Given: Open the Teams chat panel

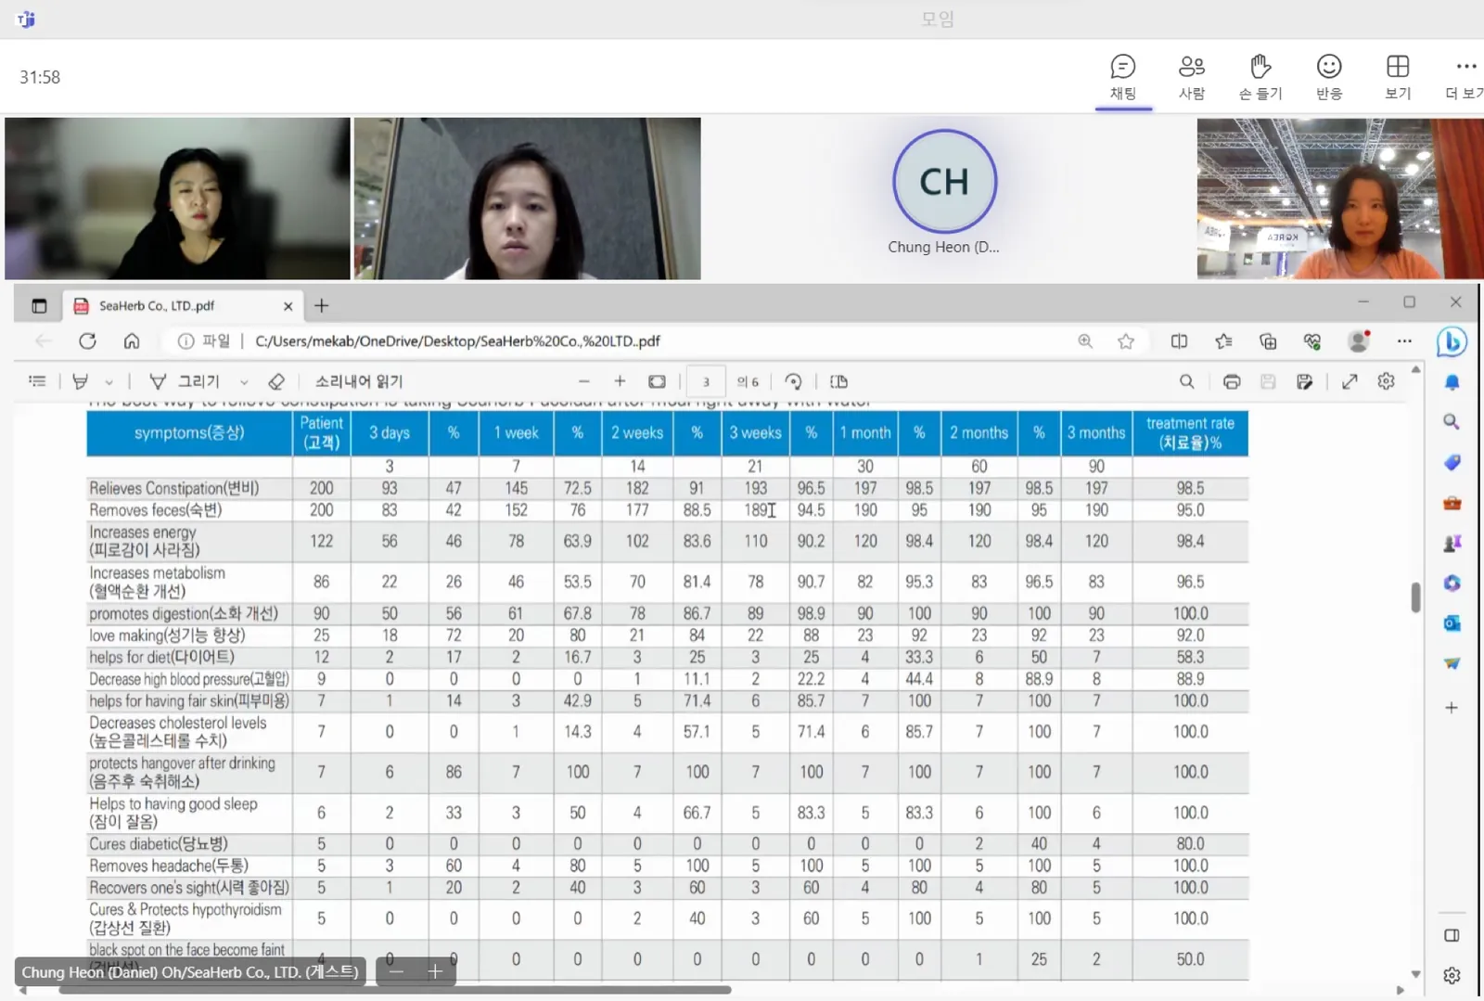Looking at the screenshot, I should coord(1122,78).
